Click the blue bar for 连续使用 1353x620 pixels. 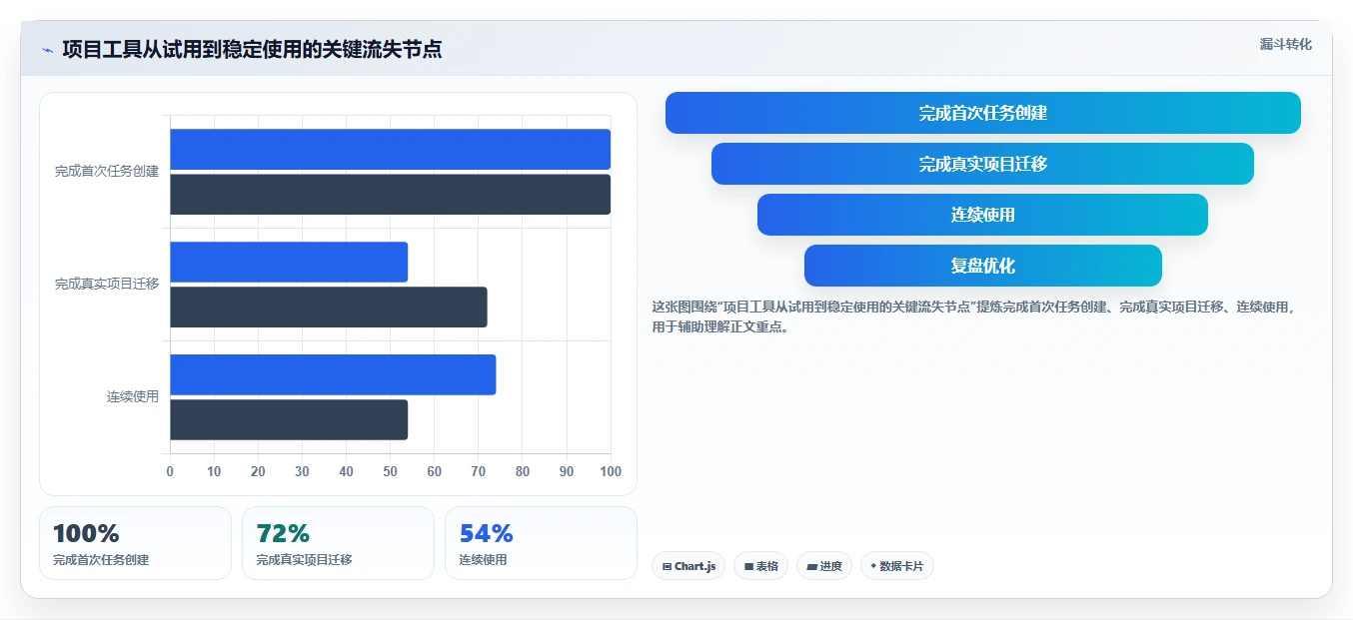tap(333, 374)
